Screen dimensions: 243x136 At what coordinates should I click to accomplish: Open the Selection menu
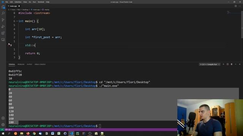pos(18,2)
